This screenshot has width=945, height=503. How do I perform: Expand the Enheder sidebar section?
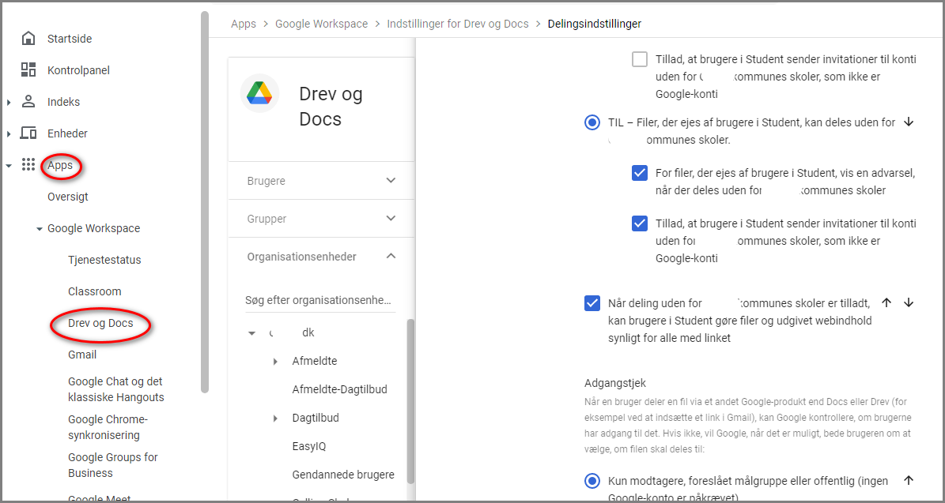tap(9, 133)
